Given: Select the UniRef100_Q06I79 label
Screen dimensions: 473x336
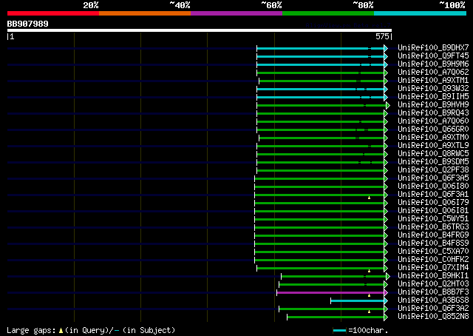Looking at the screenshot, I should click(433, 203).
